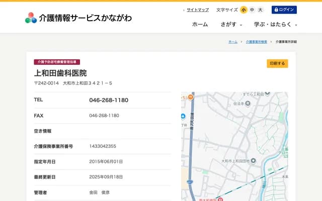Click the 大和市上和田団地 marker on map
This screenshot has width=322, height=201.
pyautogui.click(x=254, y=161)
